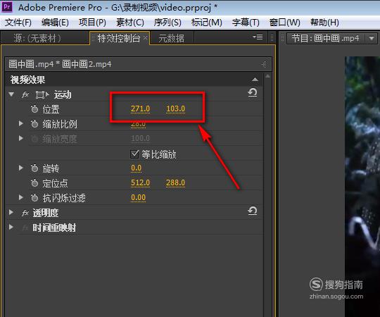Expand the 抗闪烁过滤 property
The width and height of the screenshot is (380, 317).
pos(21,197)
